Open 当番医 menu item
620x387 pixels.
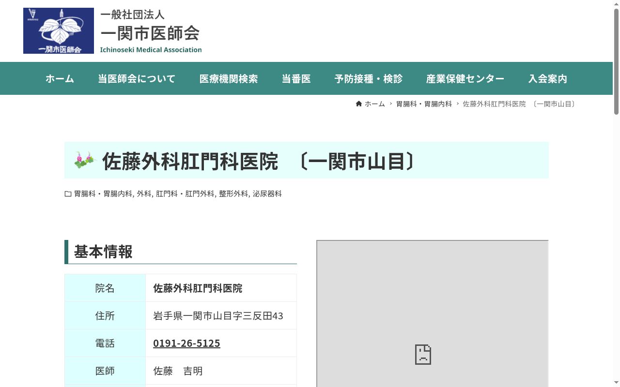(x=296, y=78)
